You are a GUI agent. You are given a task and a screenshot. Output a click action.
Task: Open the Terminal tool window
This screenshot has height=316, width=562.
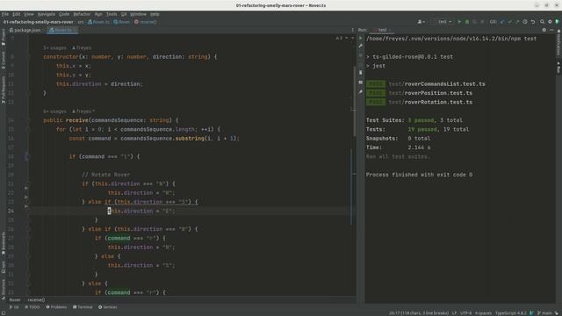tap(83, 307)
